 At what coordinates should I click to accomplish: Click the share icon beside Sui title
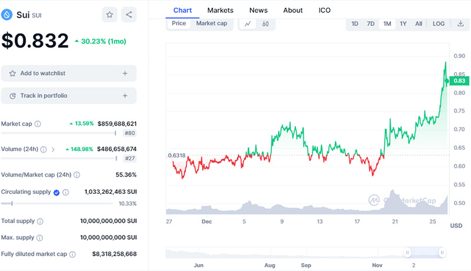[129, 15]
